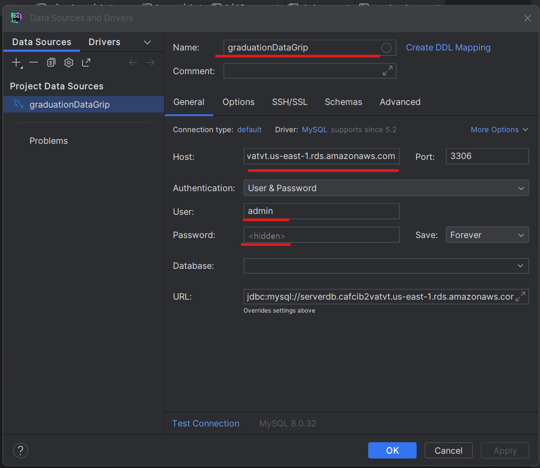Click the make global export icon
The image size is (540, 468).
pyautogui.click(x=86, y=63)
